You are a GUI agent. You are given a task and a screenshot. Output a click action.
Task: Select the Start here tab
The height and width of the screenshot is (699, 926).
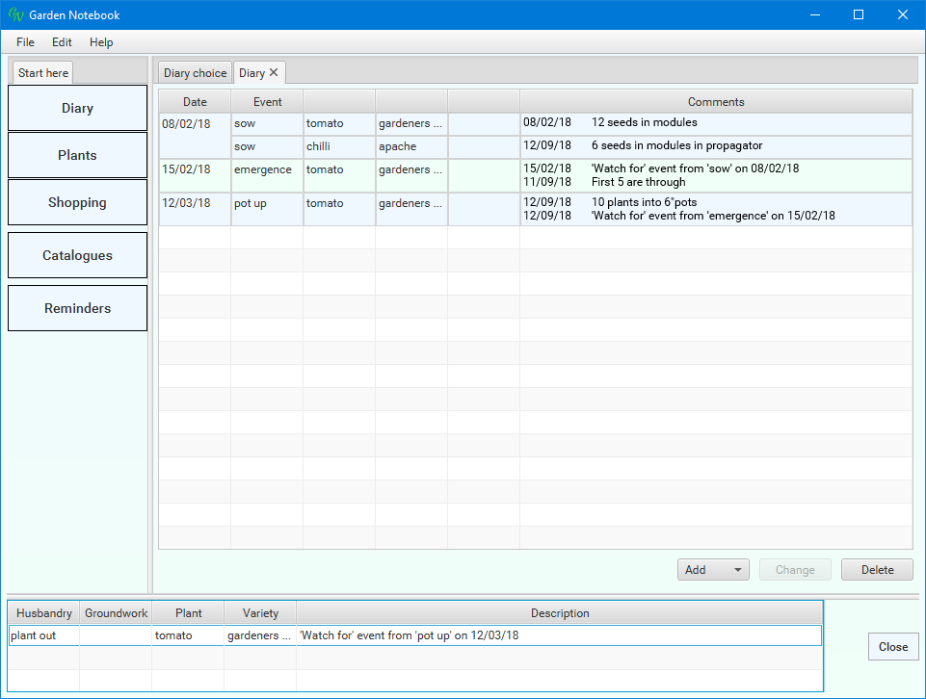click(43, 73)
